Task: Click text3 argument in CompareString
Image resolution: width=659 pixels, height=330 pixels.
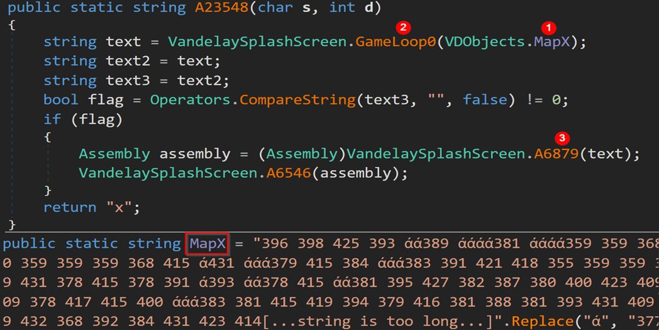Action: (387, 100)
